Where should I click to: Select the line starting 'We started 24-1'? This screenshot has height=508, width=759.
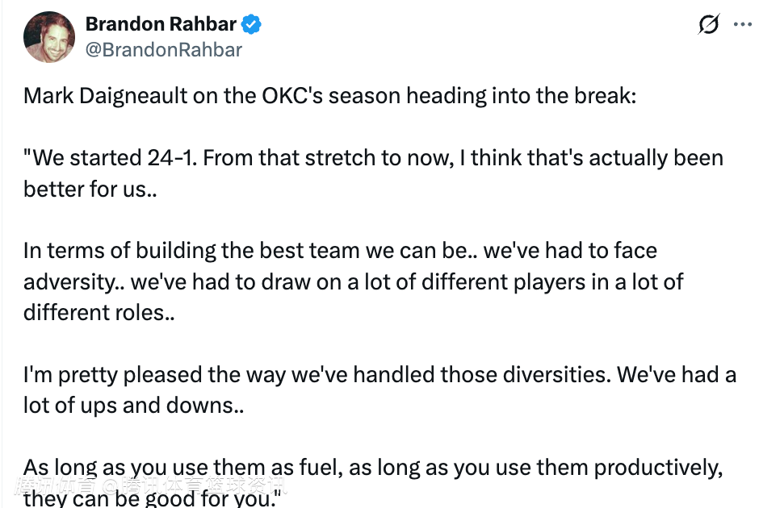click(x=373, y=157)
